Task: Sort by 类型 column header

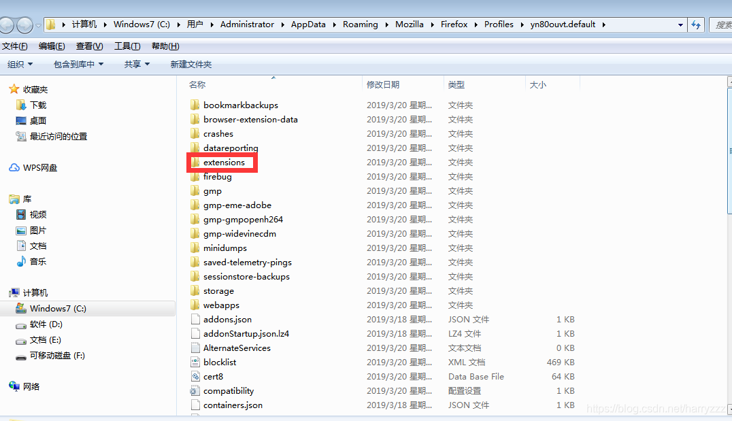Action: 456,84
